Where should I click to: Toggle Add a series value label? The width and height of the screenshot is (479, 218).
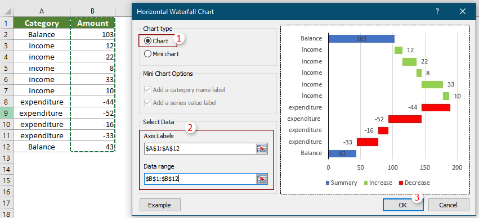pyautogui.click(x=148, y=103)
